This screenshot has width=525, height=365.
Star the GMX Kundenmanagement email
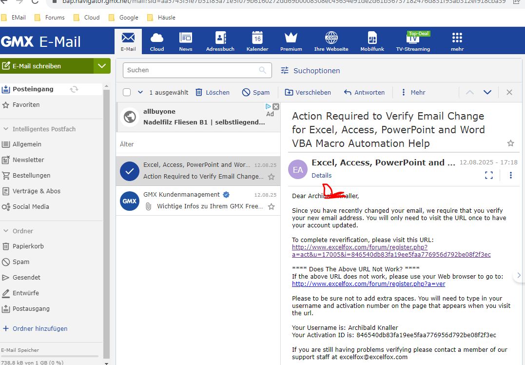pos(272,206)
